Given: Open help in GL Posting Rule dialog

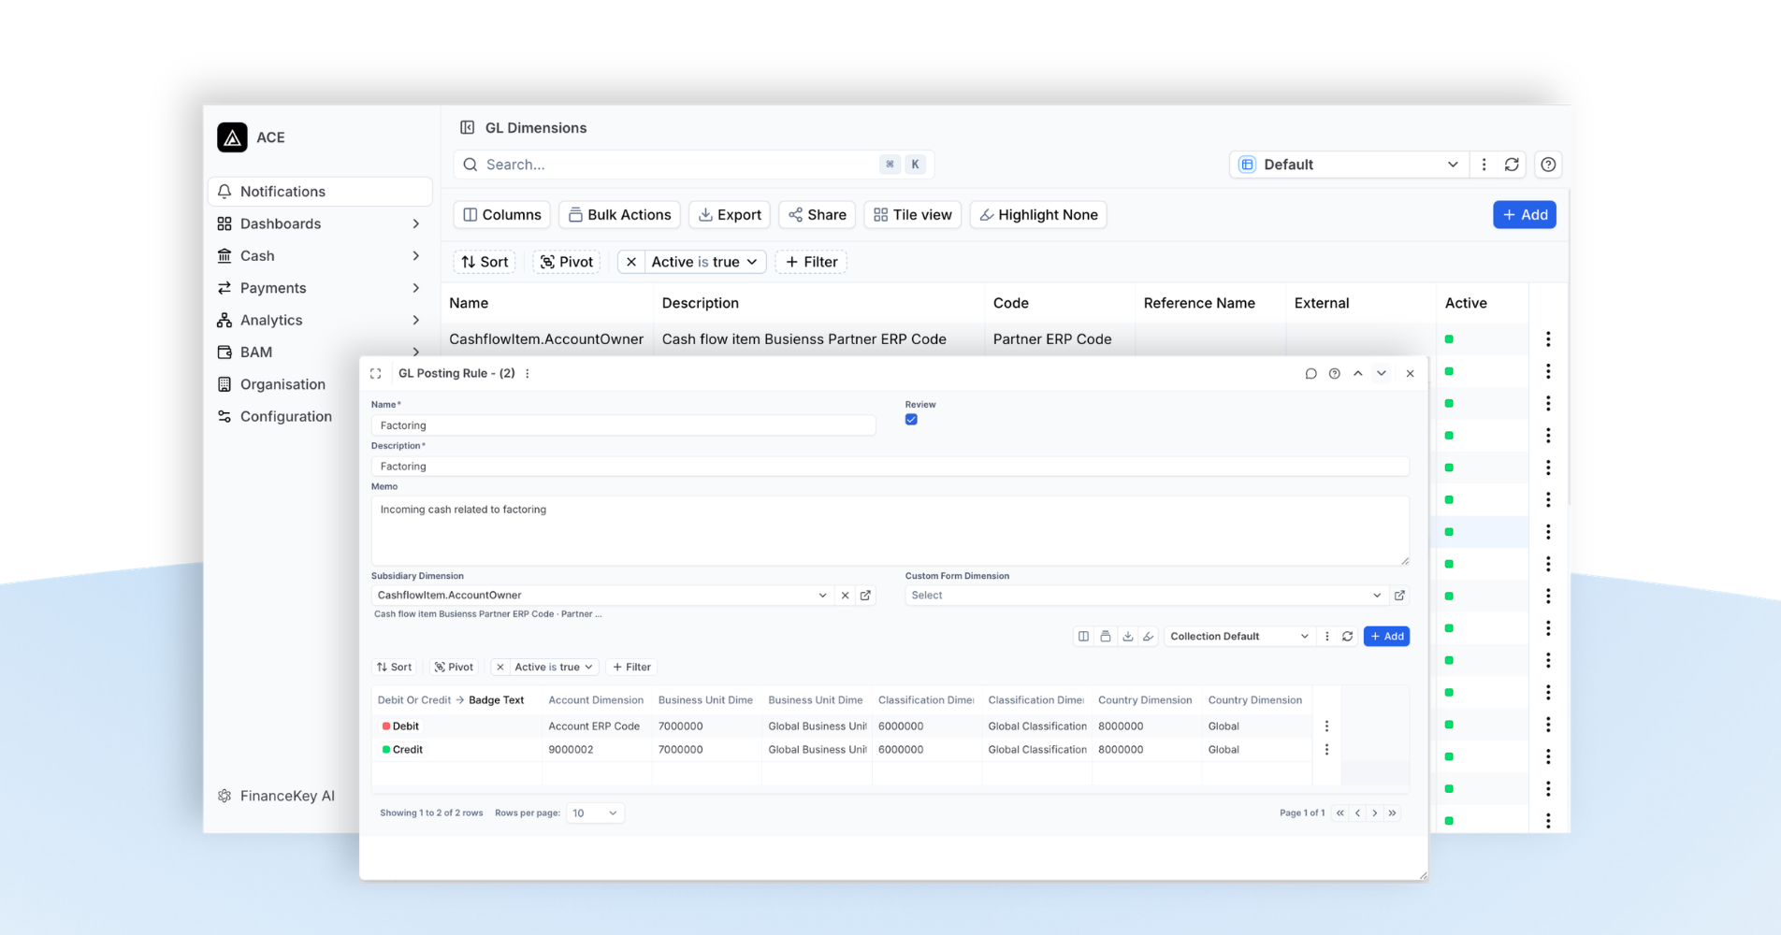Looking at the screenshot, I should point(1334,373).
